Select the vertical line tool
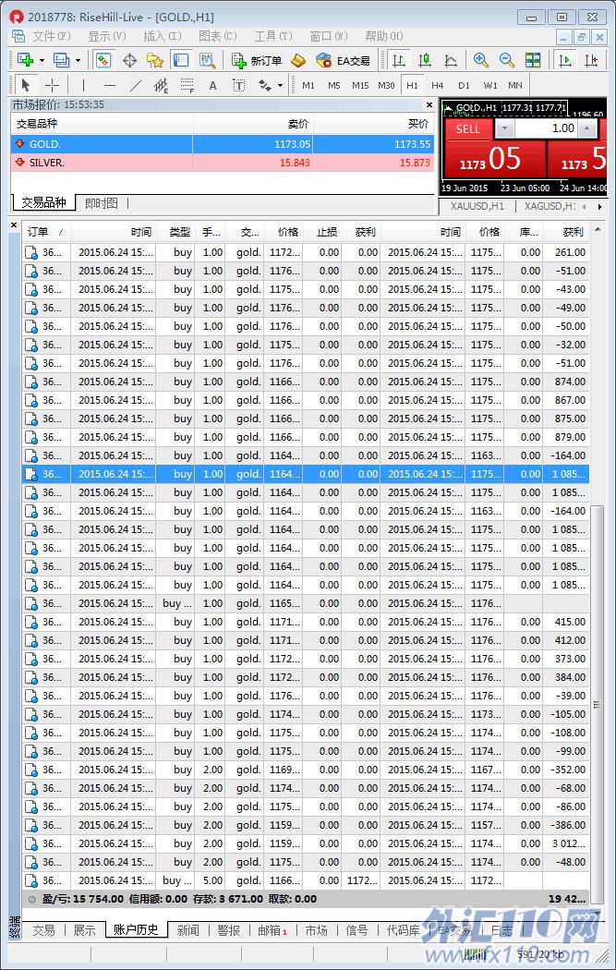Image resolution: width=616 pixels, height=970 pixels. click(x=83, y=85)
